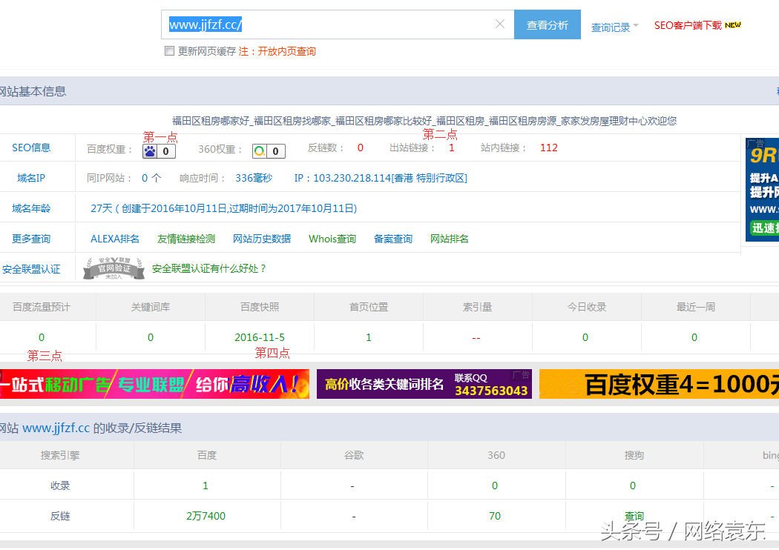The height and width of the screenshot is (550, 779).
Task: Click the 今日收录 value 0
Action: (x=585, y=337)
